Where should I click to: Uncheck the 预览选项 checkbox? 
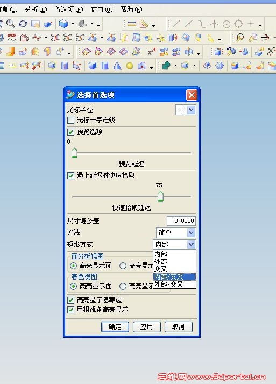(70, 132)
